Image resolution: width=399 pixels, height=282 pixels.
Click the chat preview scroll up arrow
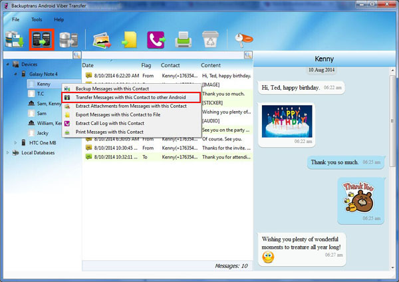point(392,70)
